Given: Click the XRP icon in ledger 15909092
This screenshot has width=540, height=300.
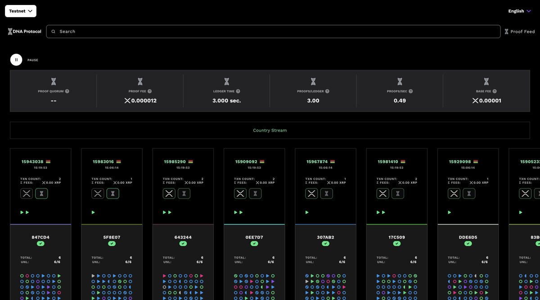Looking at the screenshot, I should coord(240,194).
